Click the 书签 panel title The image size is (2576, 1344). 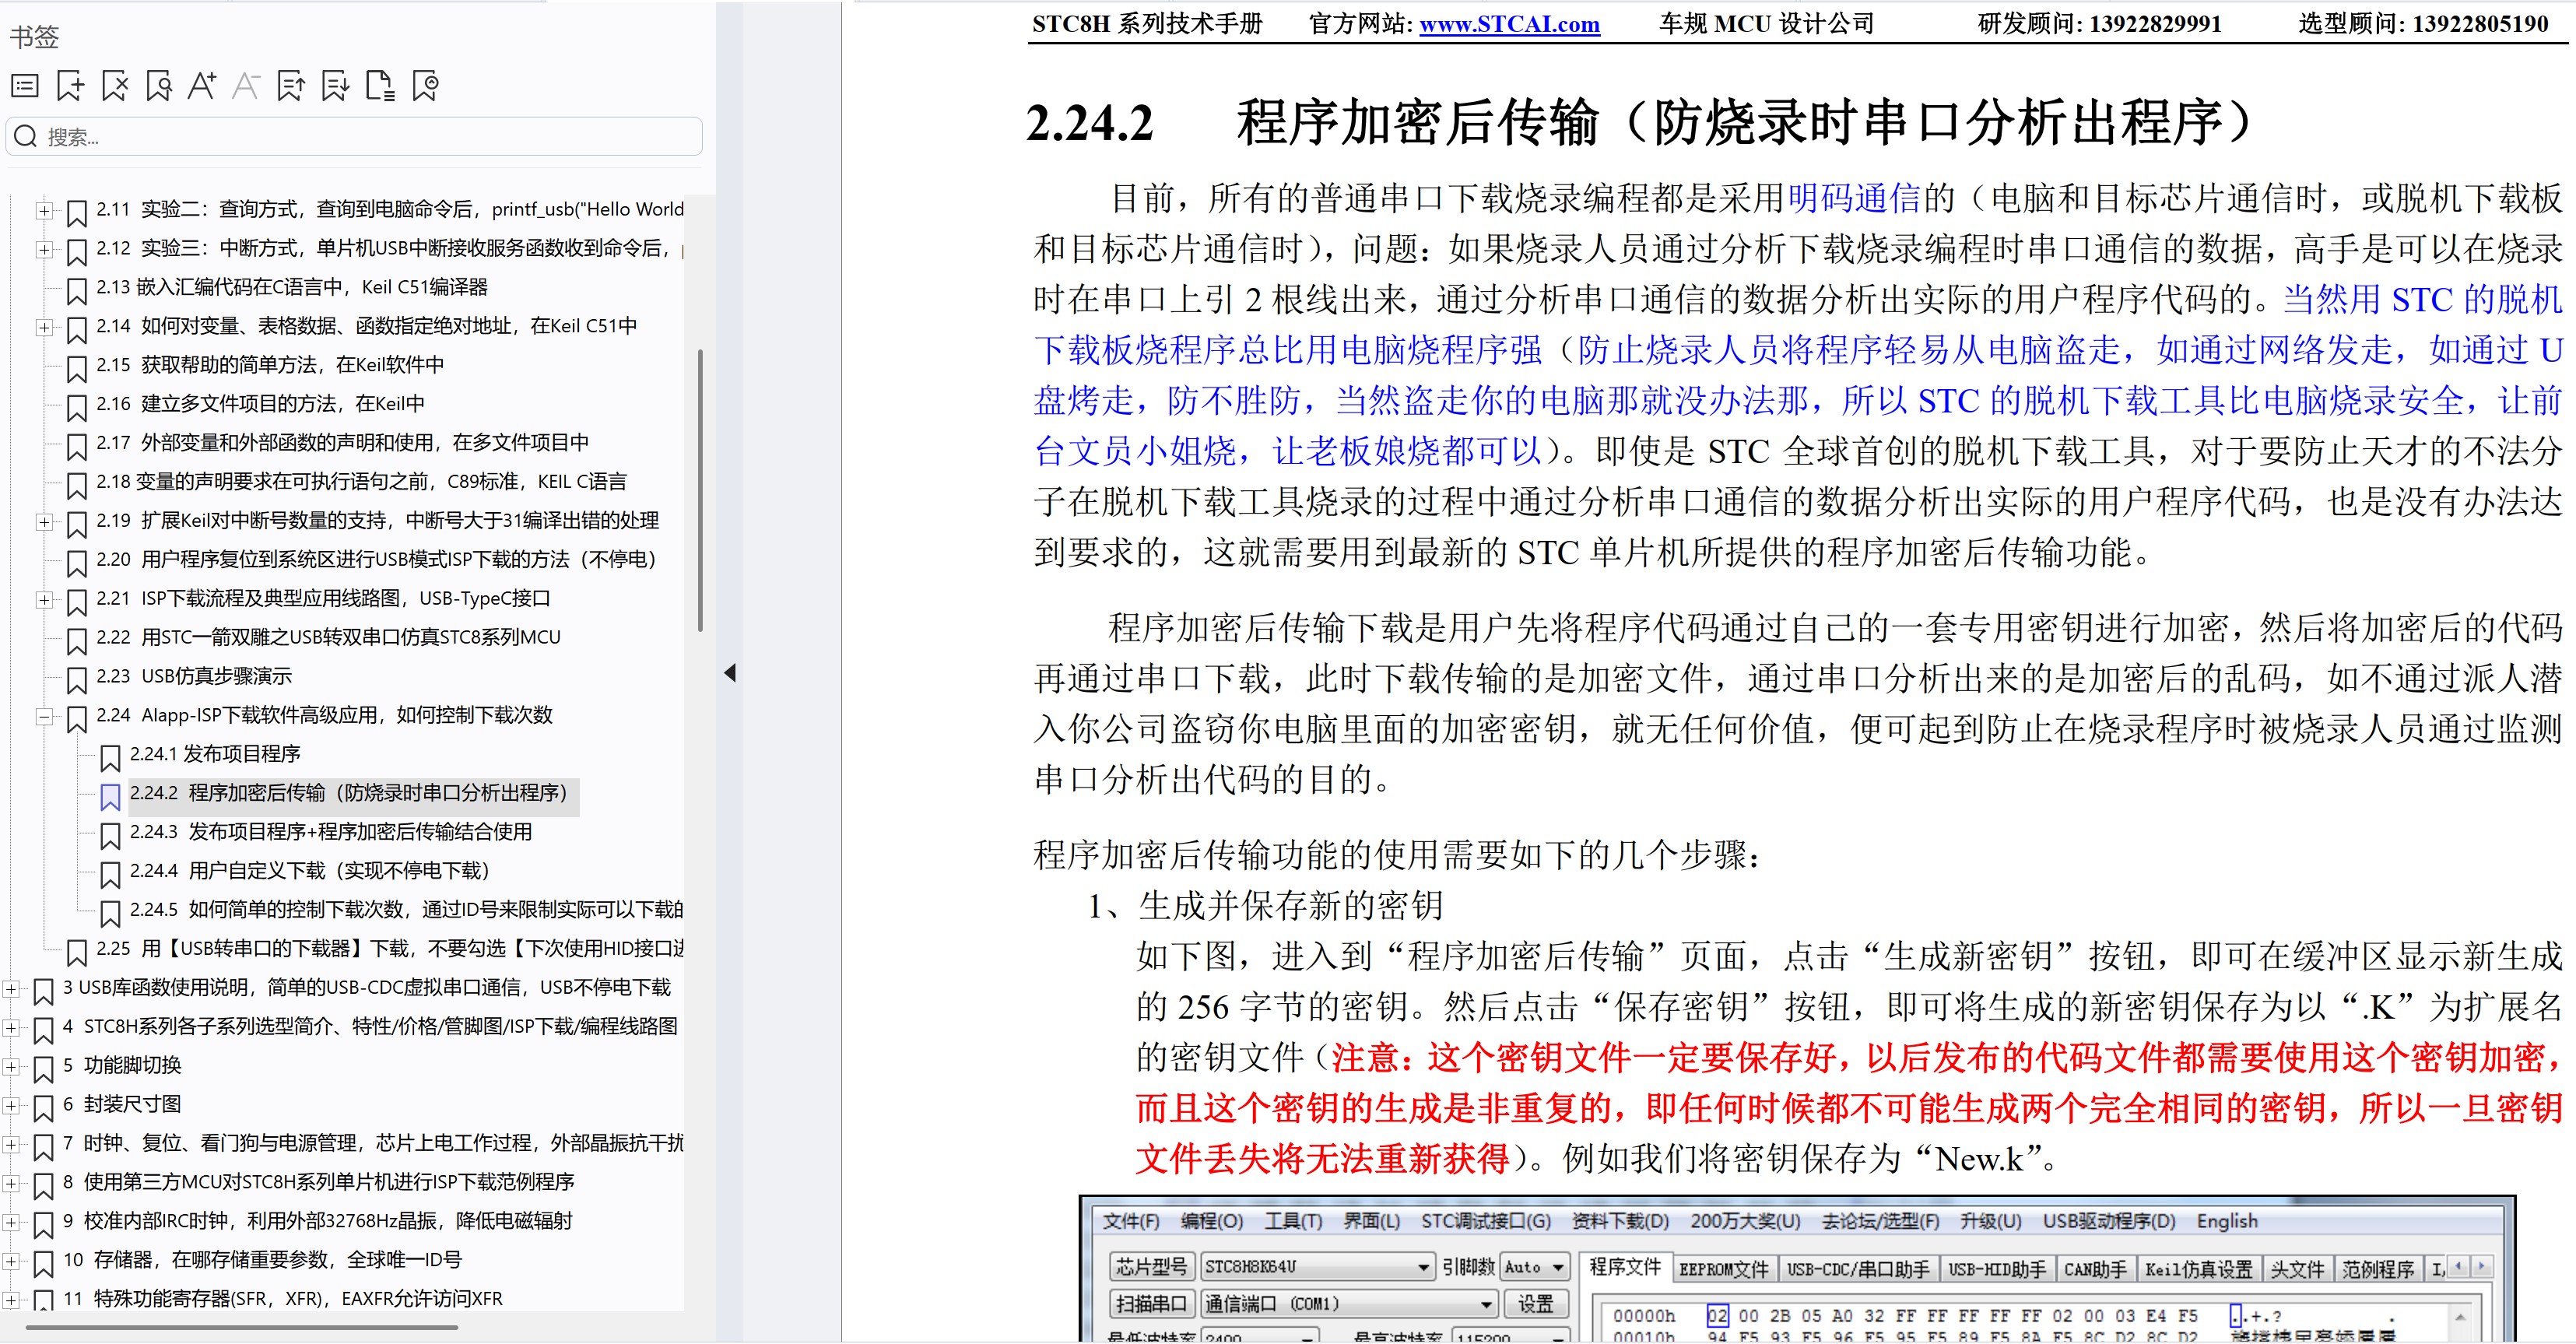[34, 37]
